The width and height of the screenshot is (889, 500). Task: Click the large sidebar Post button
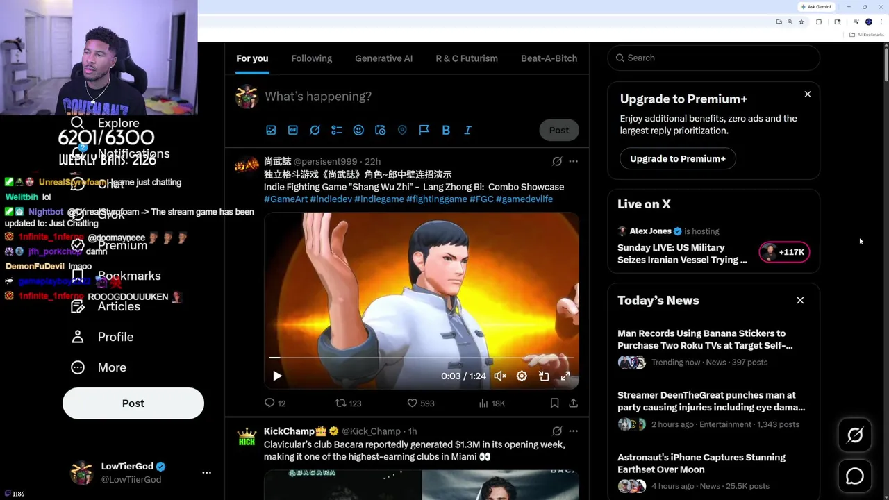coord(133,403)
